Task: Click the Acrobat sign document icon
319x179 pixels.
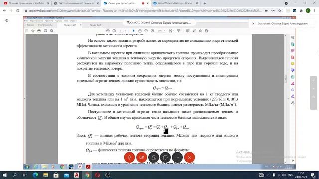Action: tap(200, 31)
